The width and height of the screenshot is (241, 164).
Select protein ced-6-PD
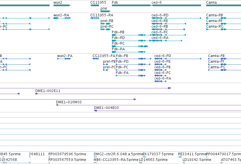pyautogui.click(x=178, y=59)
